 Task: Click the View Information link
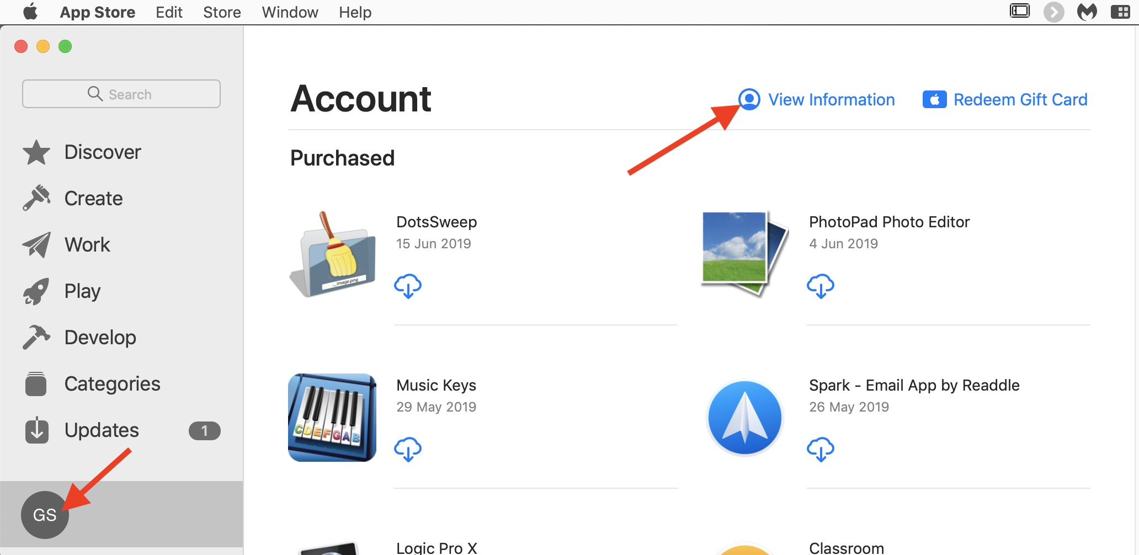(831, 100)
